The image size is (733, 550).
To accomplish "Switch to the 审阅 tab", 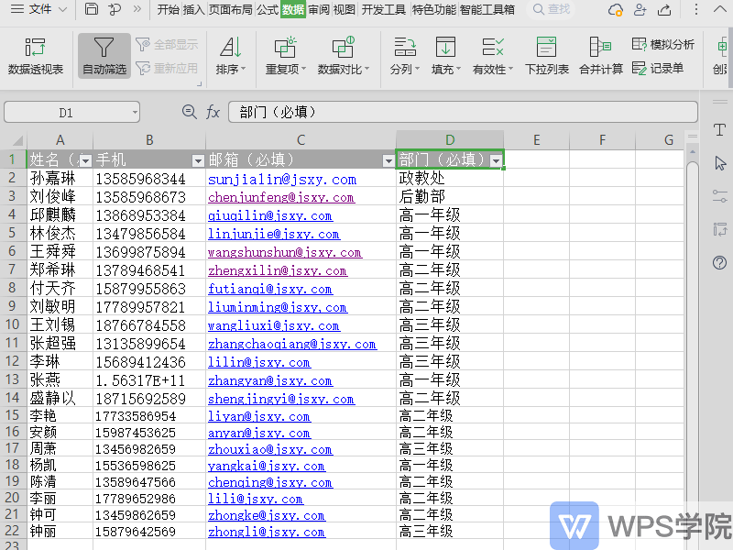I will click(x=319, y=9).
